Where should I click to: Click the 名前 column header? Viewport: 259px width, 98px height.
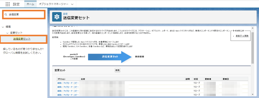[x=83, y=79]
